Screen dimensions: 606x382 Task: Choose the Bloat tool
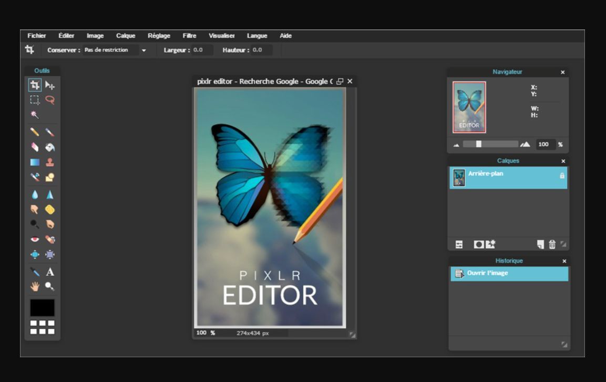(x=35, y=254)
